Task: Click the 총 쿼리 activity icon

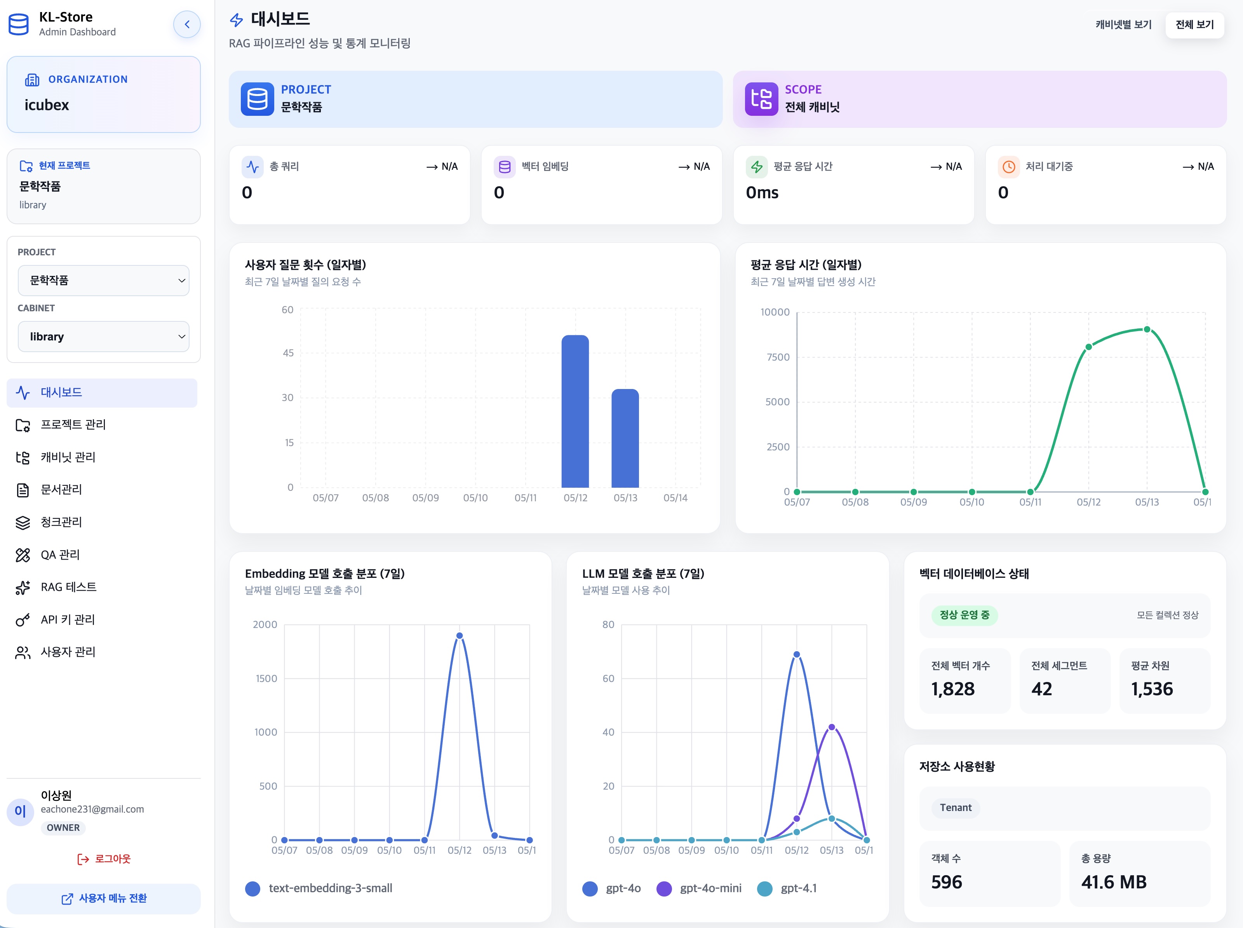Action: pos(252,167)
